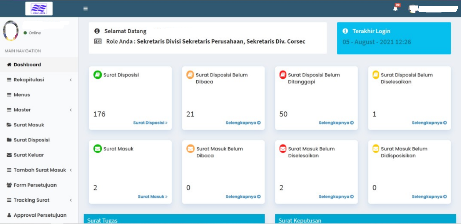
Task: Click the user profile avatar in sidebar
Action: click(x=11, y=31)
